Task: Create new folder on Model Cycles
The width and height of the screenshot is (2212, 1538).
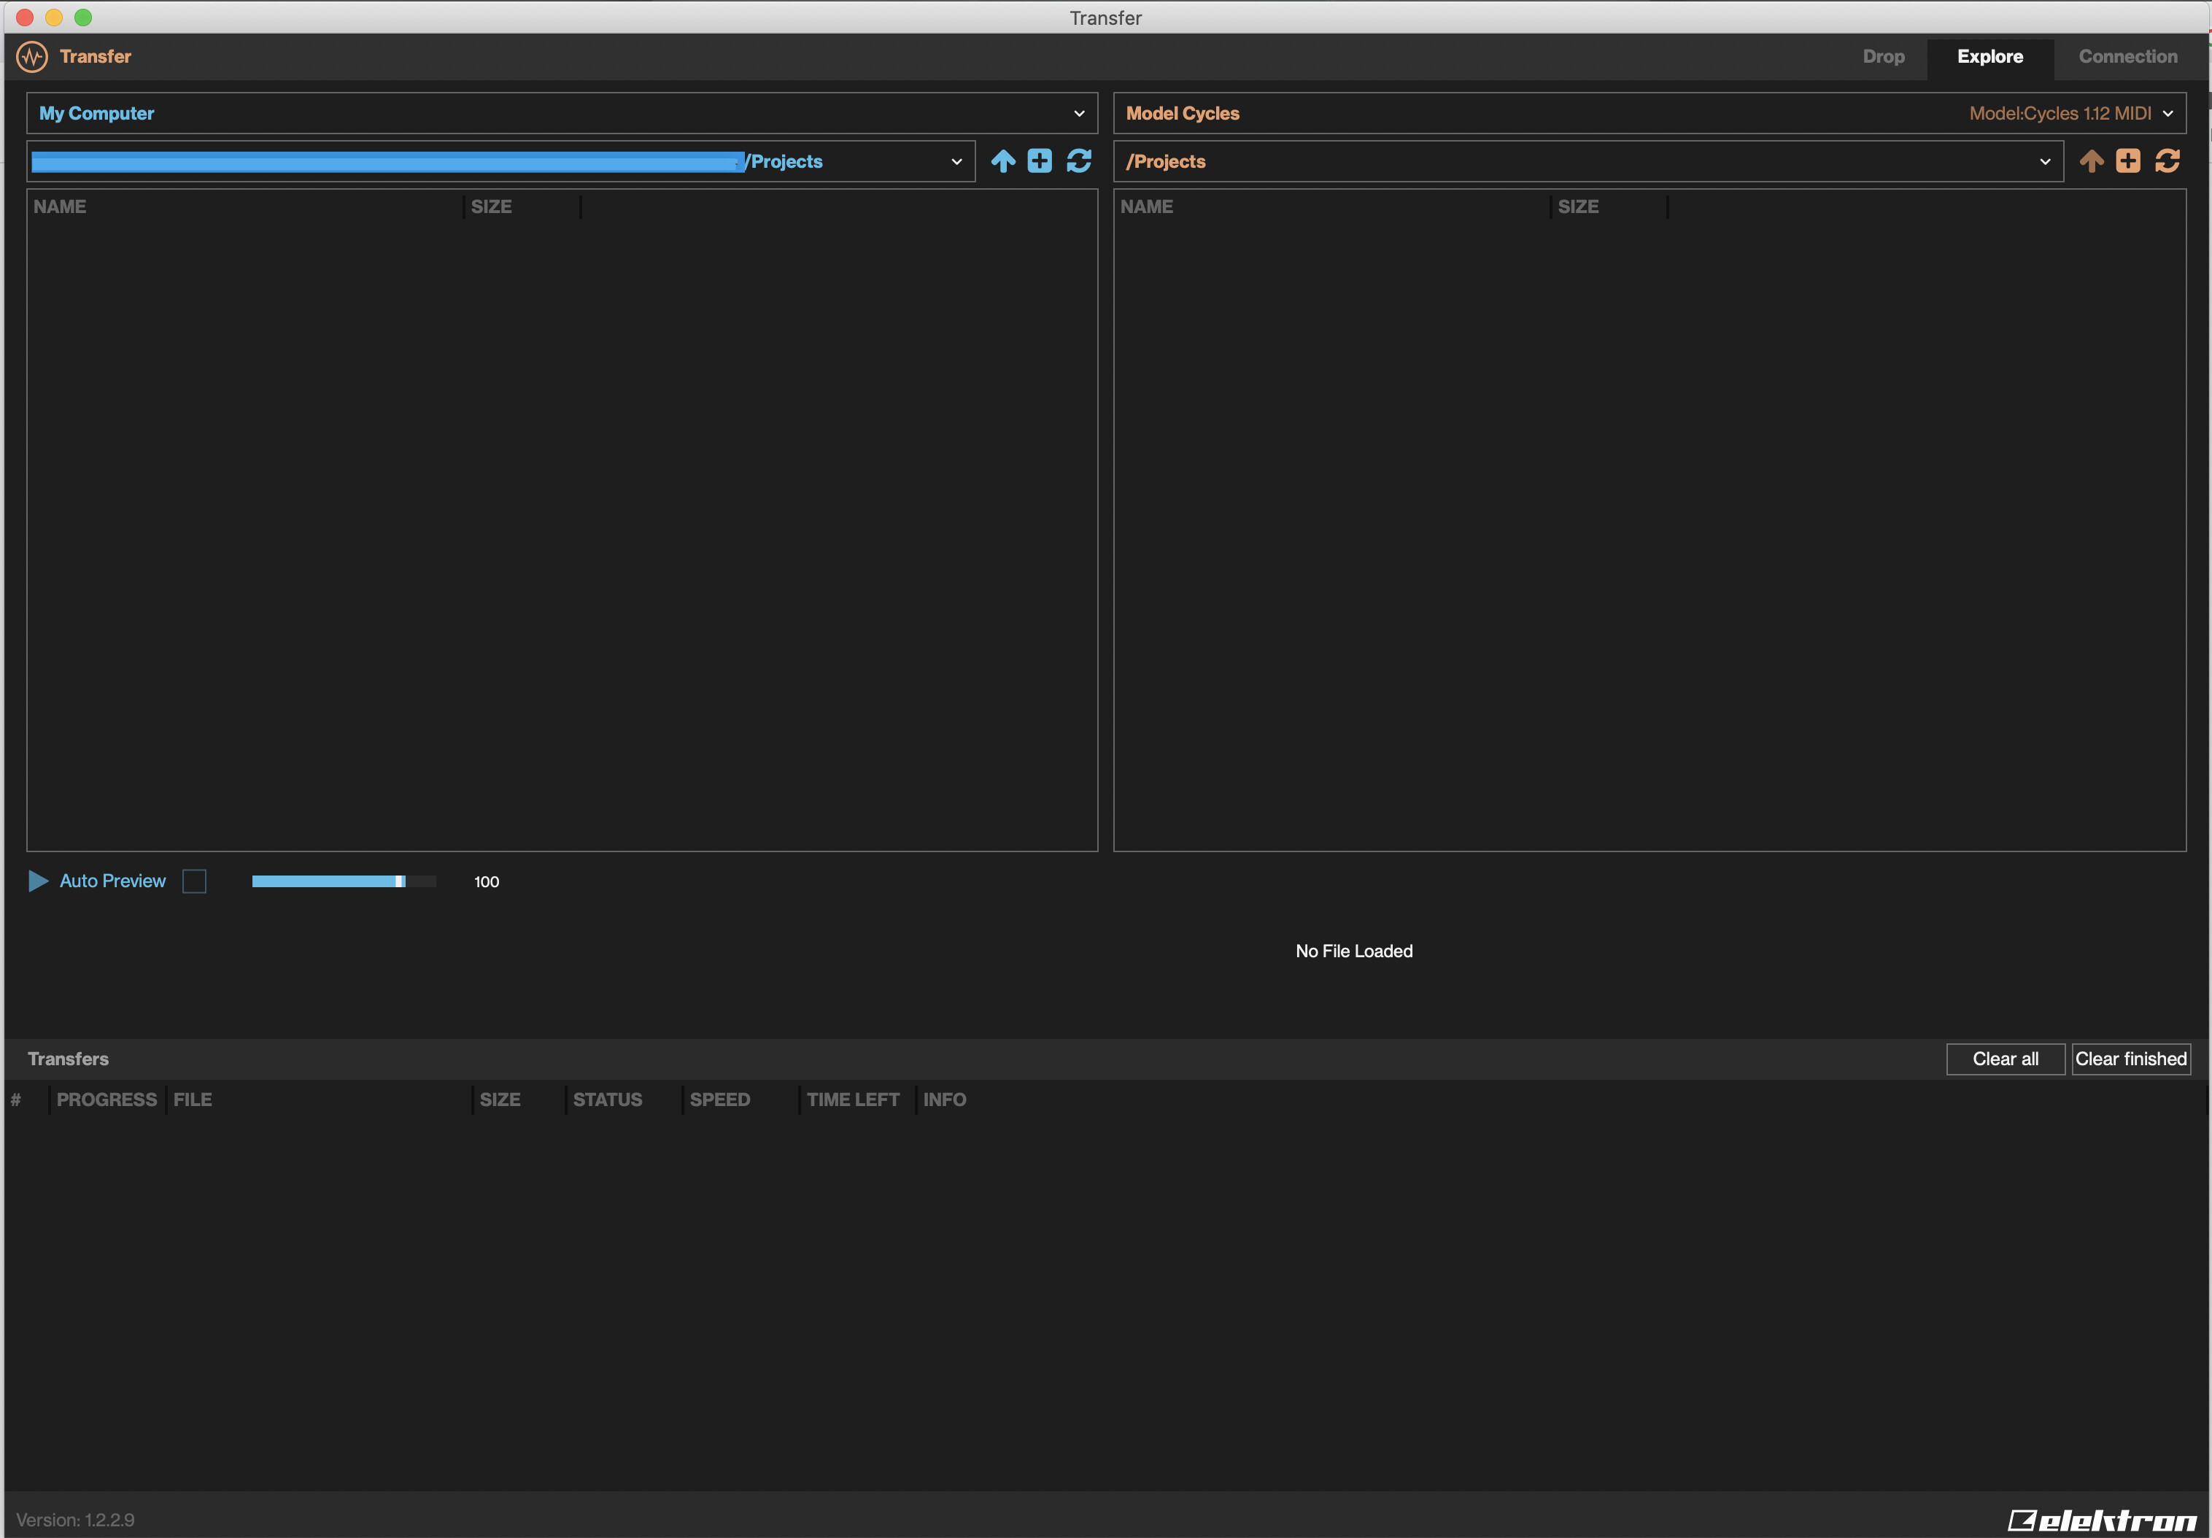Action: (2128, 161)
